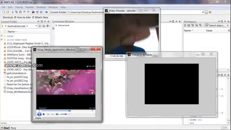This screenshot has height=130, width=231.
Task: Open the Debug menu
Action: pyautogui.click(x=19, y=7)
